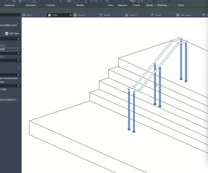Image resolution: width=208 pixels, height=173 pixels.
Task: Click the View panel label in the ribbon
Action: pyautogui.click(x=110, y=5)
